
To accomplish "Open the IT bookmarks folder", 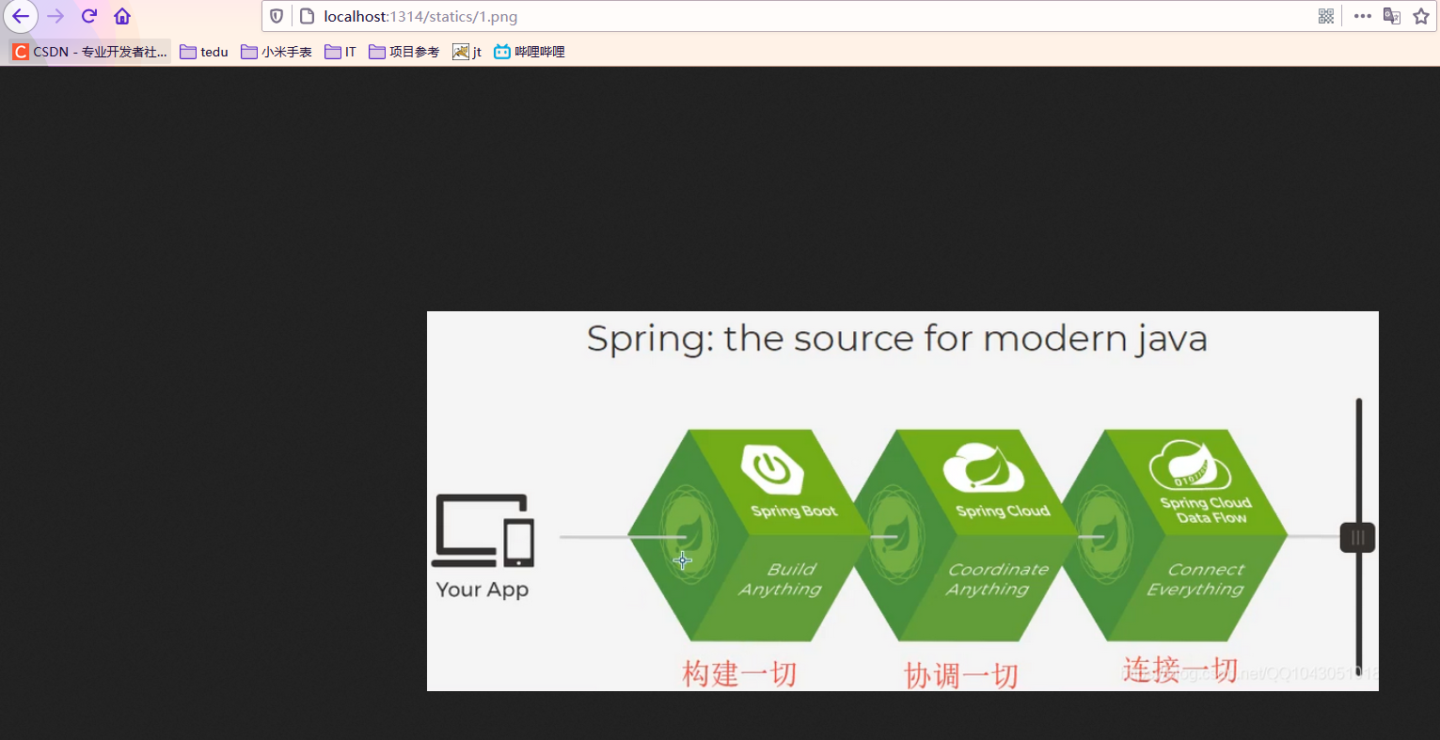I will click(x=340, y=52).
